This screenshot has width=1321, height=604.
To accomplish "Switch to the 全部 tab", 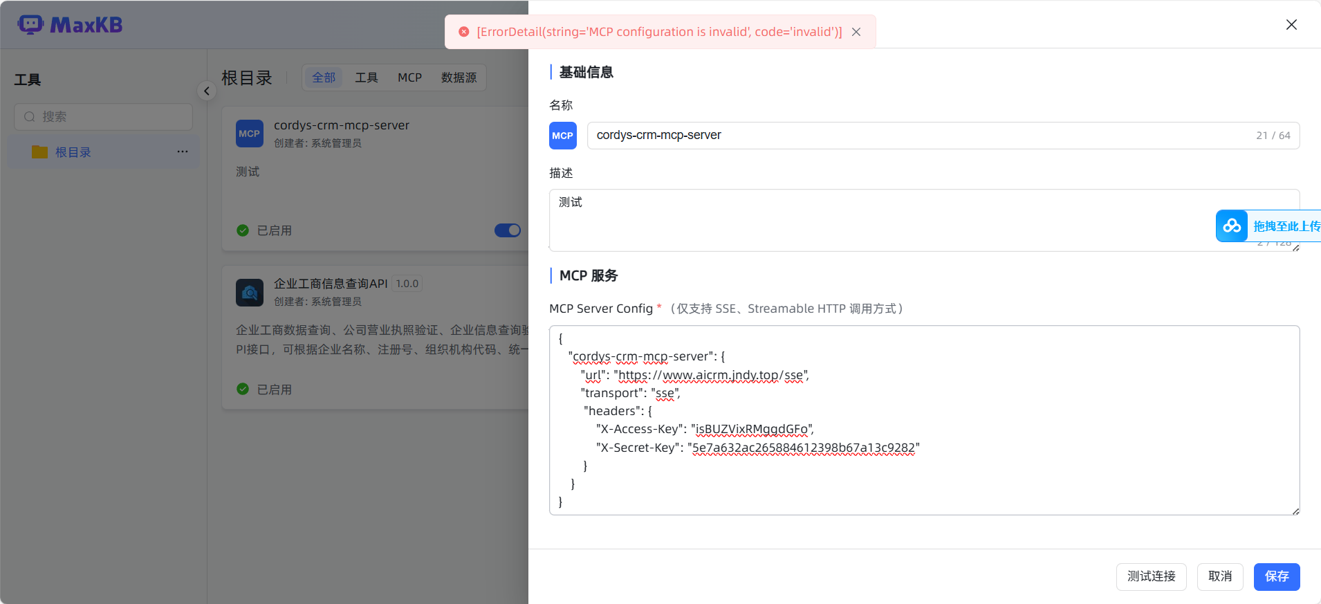I will point(323,77).
